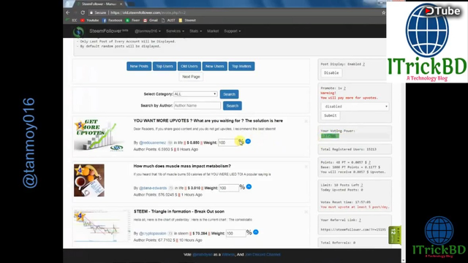Close the SteemFollower browser tab
The width and height of the screenshot is (468, 263).
[121, 4]
